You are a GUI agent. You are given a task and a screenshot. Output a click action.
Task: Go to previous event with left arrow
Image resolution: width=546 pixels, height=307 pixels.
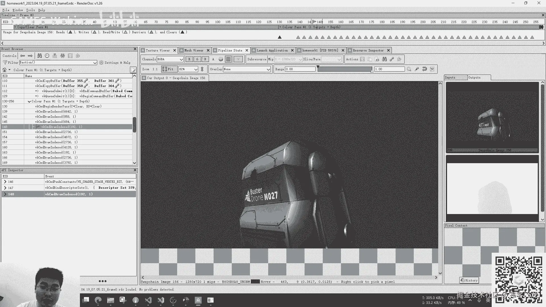tap(22, 56)
